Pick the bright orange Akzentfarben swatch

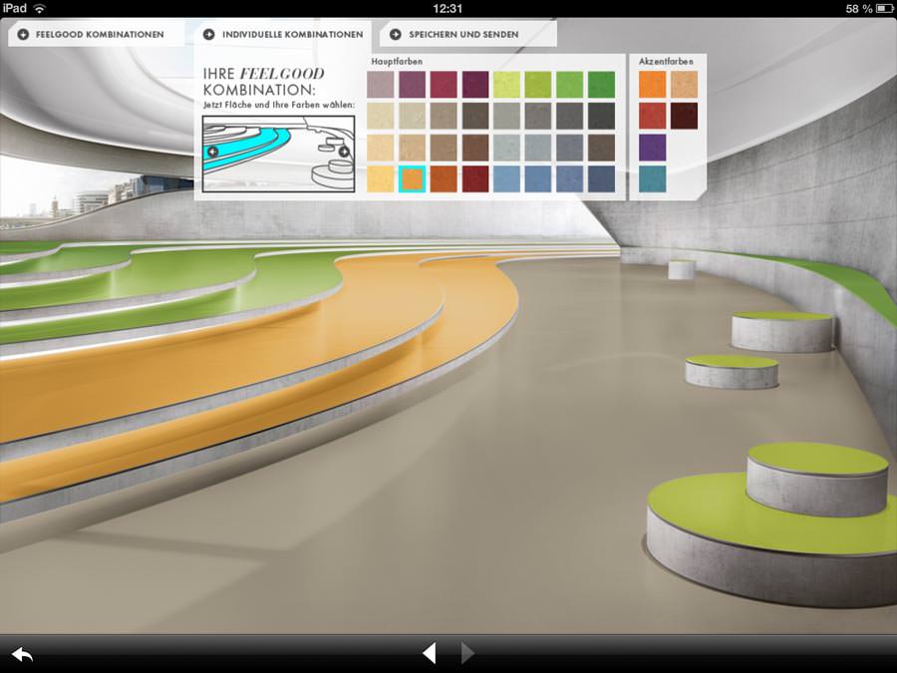coord(652,85)
